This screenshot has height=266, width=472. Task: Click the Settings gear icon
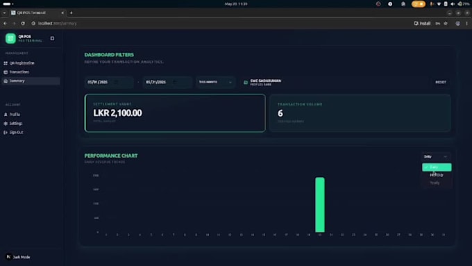[6, 124]
